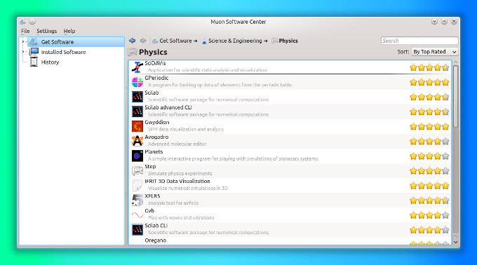Click the Gvb wave icon
Image resolution: width=477 pixels, height=265 pixels.
pos(137,215)
